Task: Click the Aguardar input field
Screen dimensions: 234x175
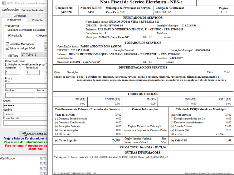Action: click(x=12, y=72)
